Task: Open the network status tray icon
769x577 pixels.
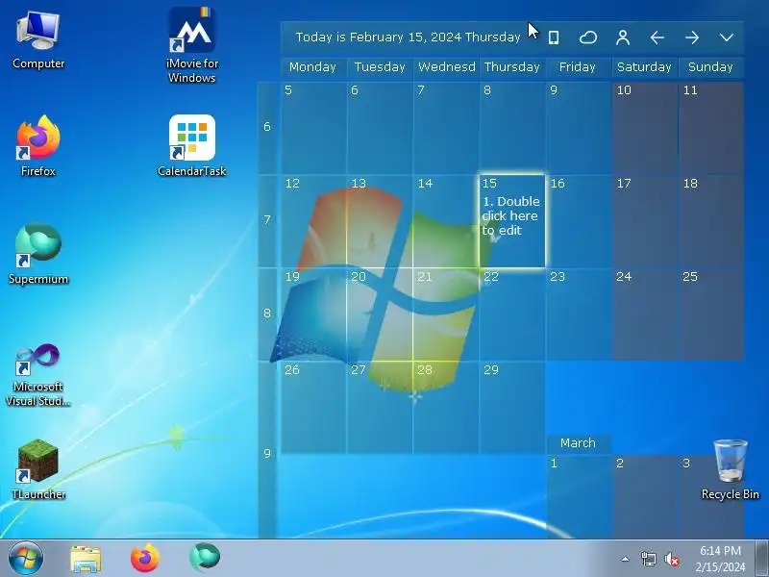Action: coord(648,559)
